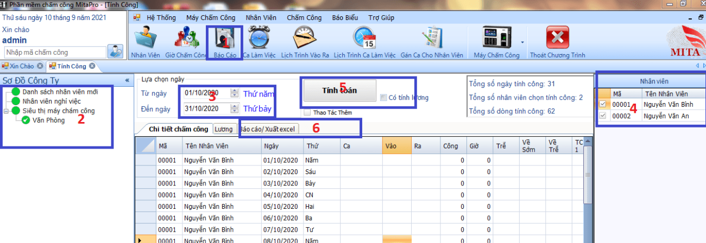Screen dimensions: 706x243
Task: Open the Máy Chấm Công menu
Action: tap(211, 17)
